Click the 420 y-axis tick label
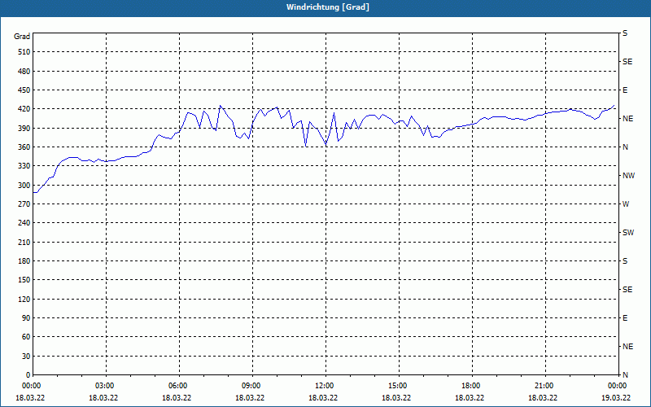This screenshot has width=651, height=407. tap(24, 109)
